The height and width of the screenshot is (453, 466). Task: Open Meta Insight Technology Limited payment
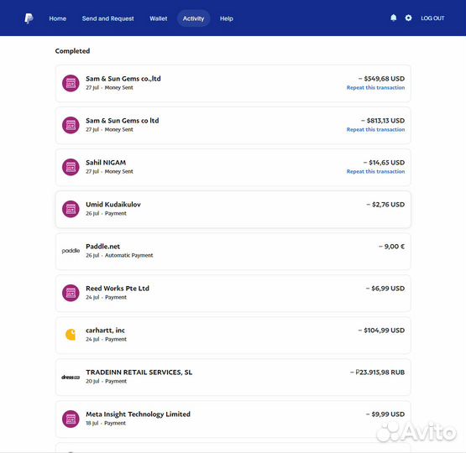click(233, 419)
